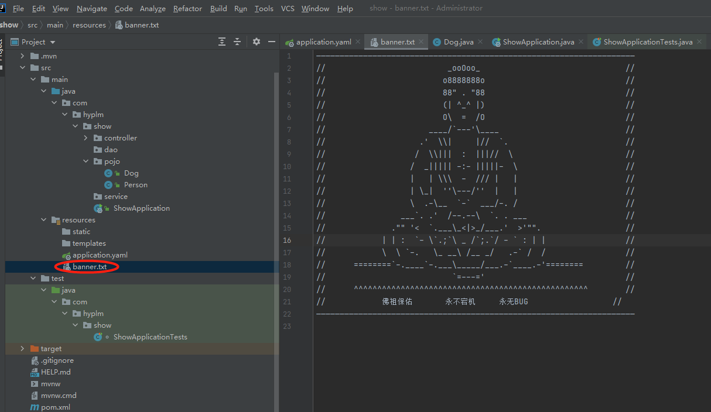Hide the Project tool window with minus icon
Screen dimensions: 711x412
271,42
